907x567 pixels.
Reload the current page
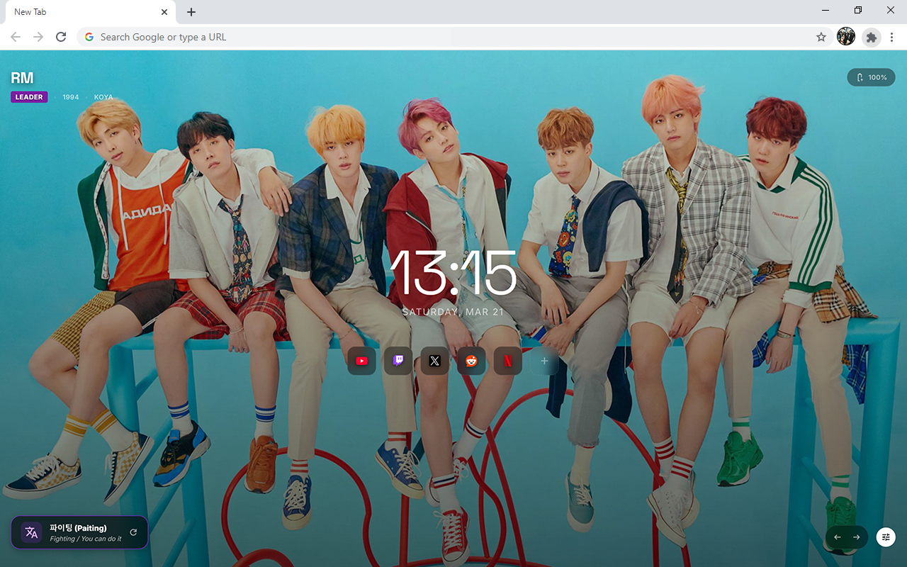[61, 37]
